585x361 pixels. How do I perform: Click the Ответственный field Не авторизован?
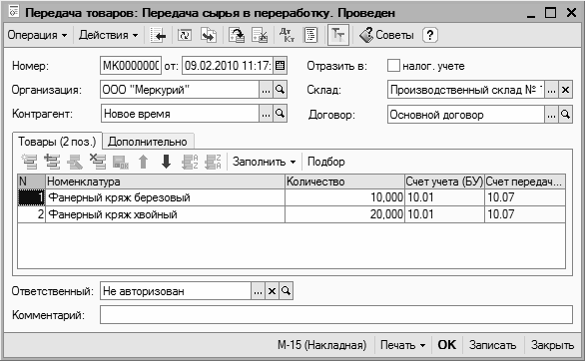176,291
